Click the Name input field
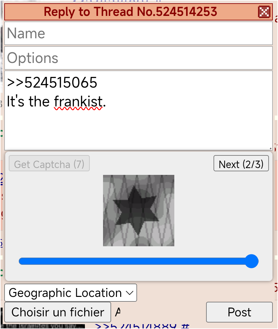Image resolution: width=278 pixels, height=329 pixels. click(x=138, y=33)
